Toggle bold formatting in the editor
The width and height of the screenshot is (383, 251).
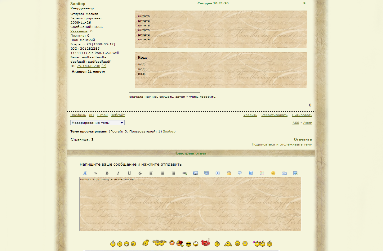[x=107, y=173]
